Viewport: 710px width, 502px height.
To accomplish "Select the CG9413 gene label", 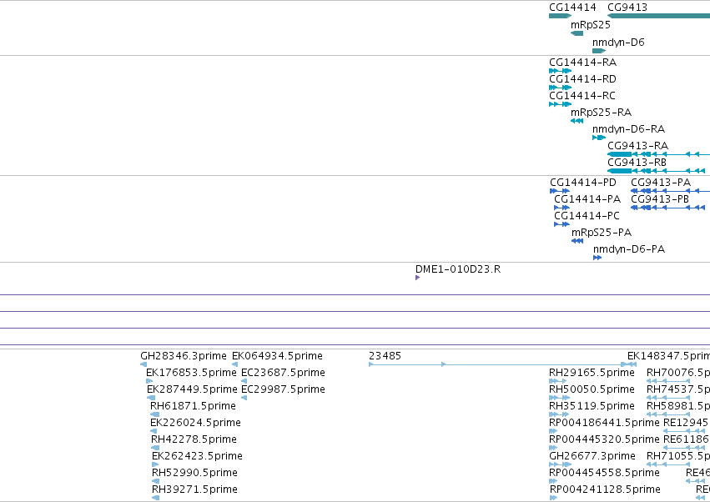I will [x=627, y=8].
